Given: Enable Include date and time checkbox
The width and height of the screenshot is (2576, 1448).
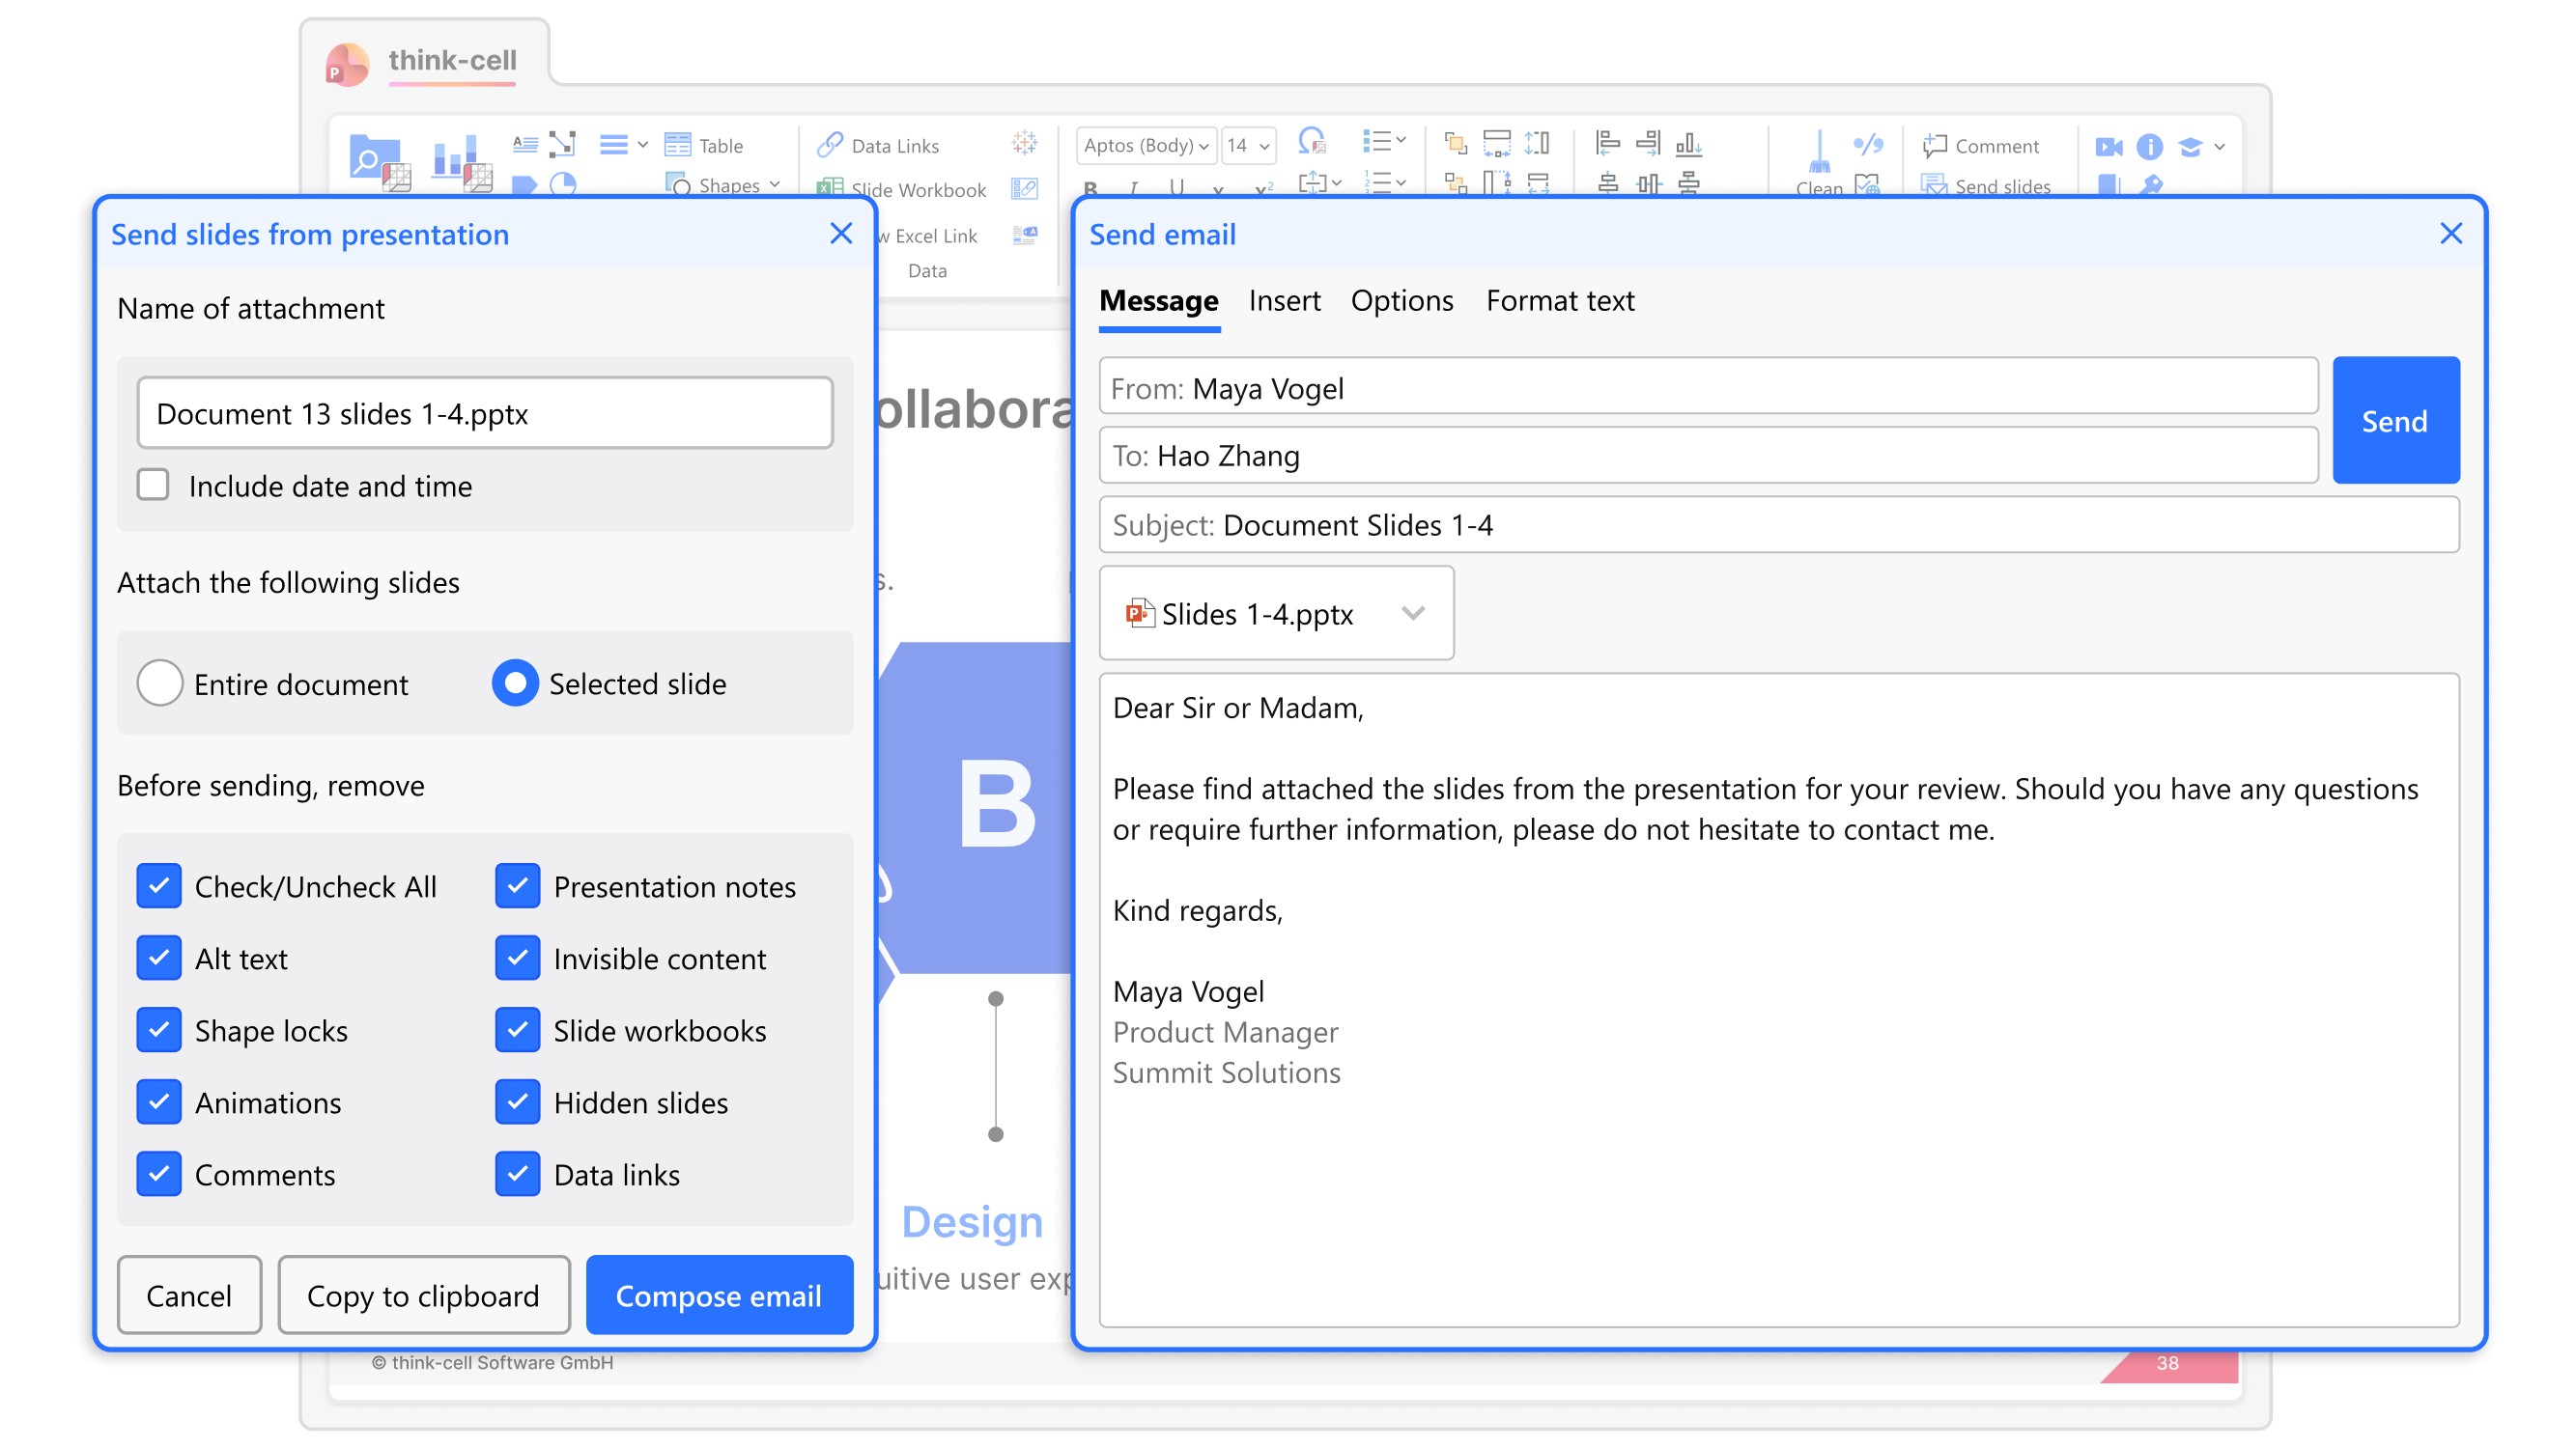Looking at the screenshot, I should 153,486.
